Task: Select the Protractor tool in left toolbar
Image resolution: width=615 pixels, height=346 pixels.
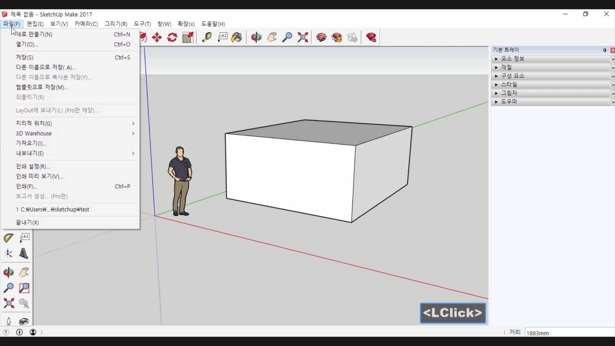Action: pyautogui.click(x=9, y=238)
